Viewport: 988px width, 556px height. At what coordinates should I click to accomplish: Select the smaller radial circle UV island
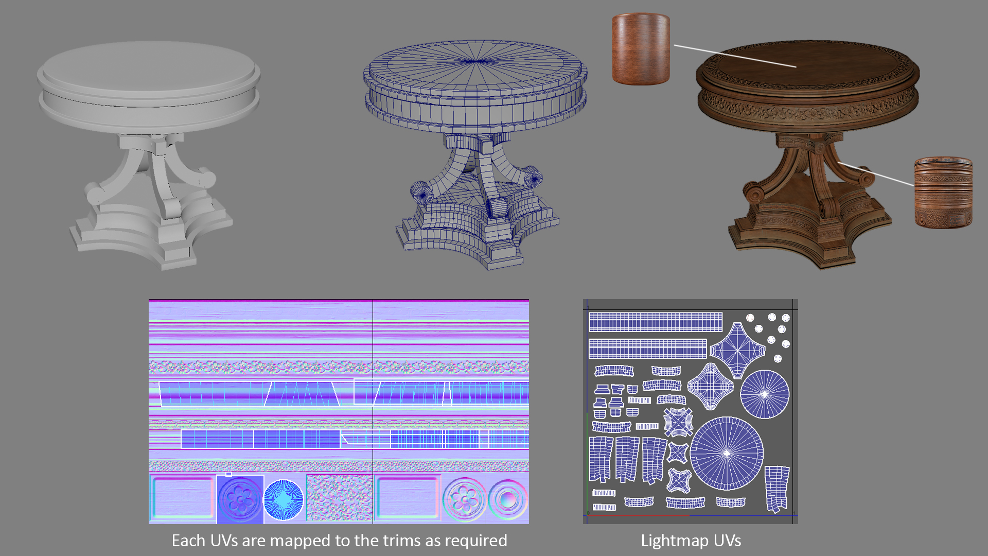pyautogui.click(x=765, y=394)
